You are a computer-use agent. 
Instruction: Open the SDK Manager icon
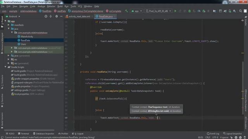234,11
